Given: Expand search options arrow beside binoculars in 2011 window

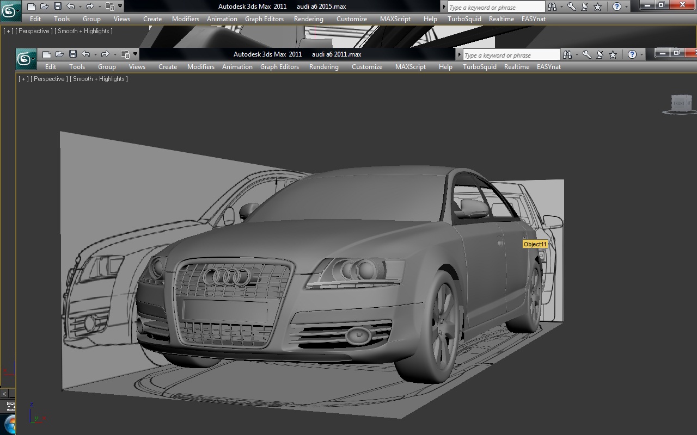Looking at the screenshot, I should [x=577, y=54].
